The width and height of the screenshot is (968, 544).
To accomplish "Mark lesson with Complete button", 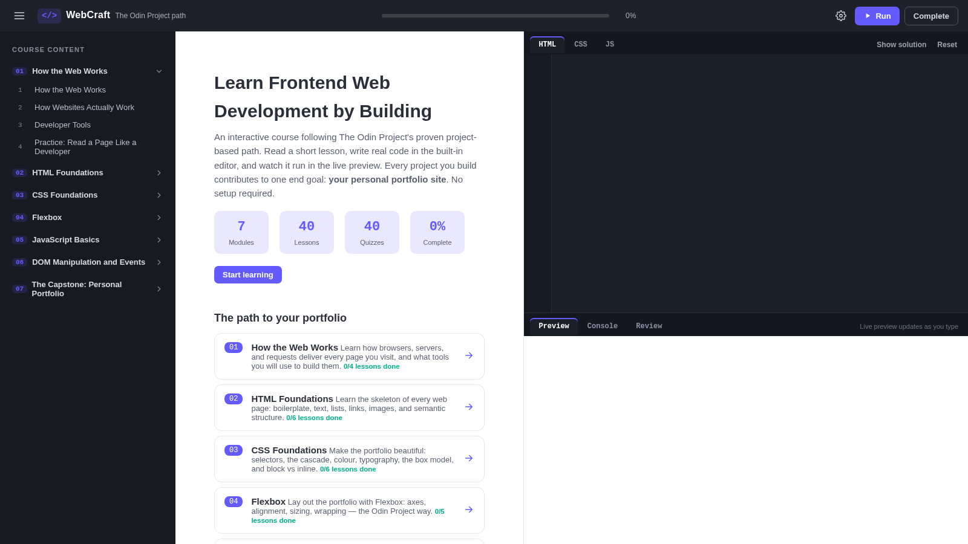I will (931, 16).
